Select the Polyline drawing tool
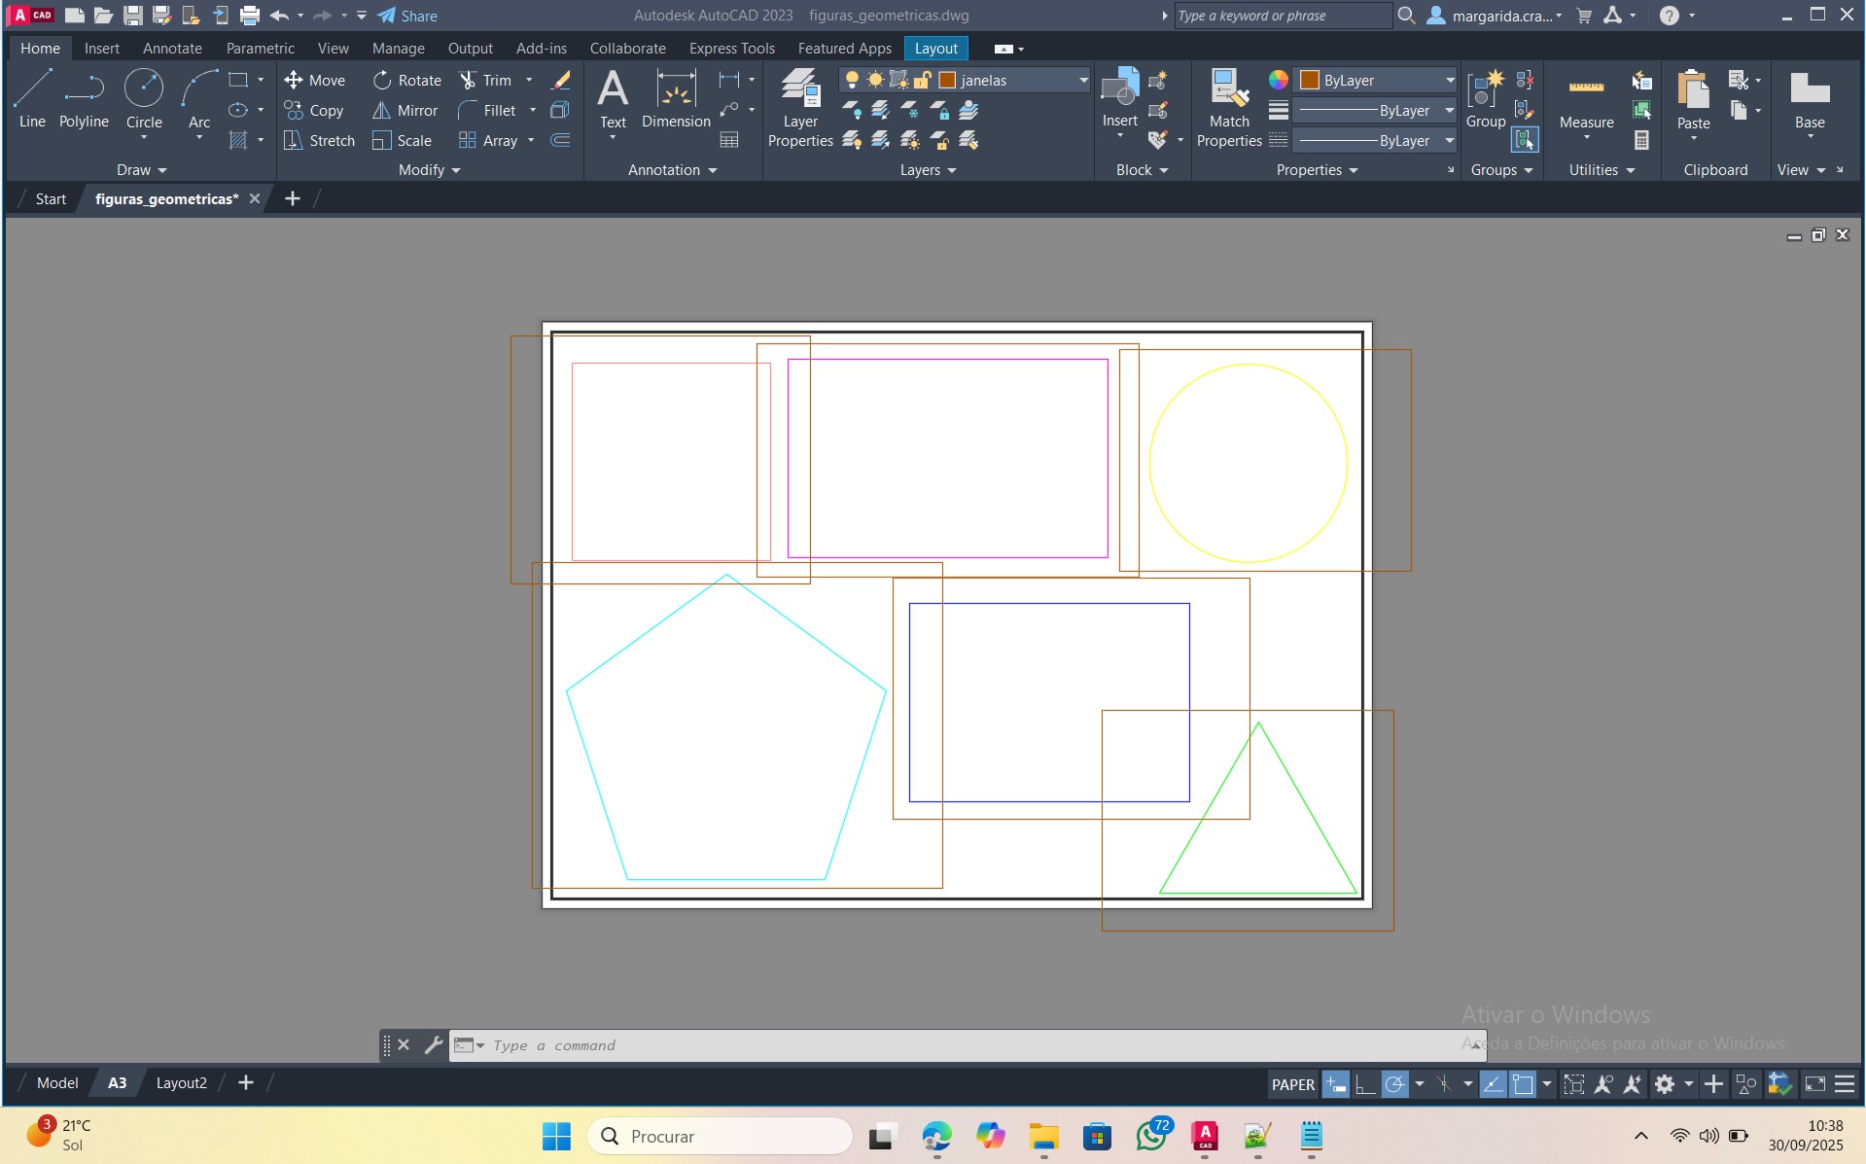This screenshot has height=1164, width=1866. coord(84,98)
